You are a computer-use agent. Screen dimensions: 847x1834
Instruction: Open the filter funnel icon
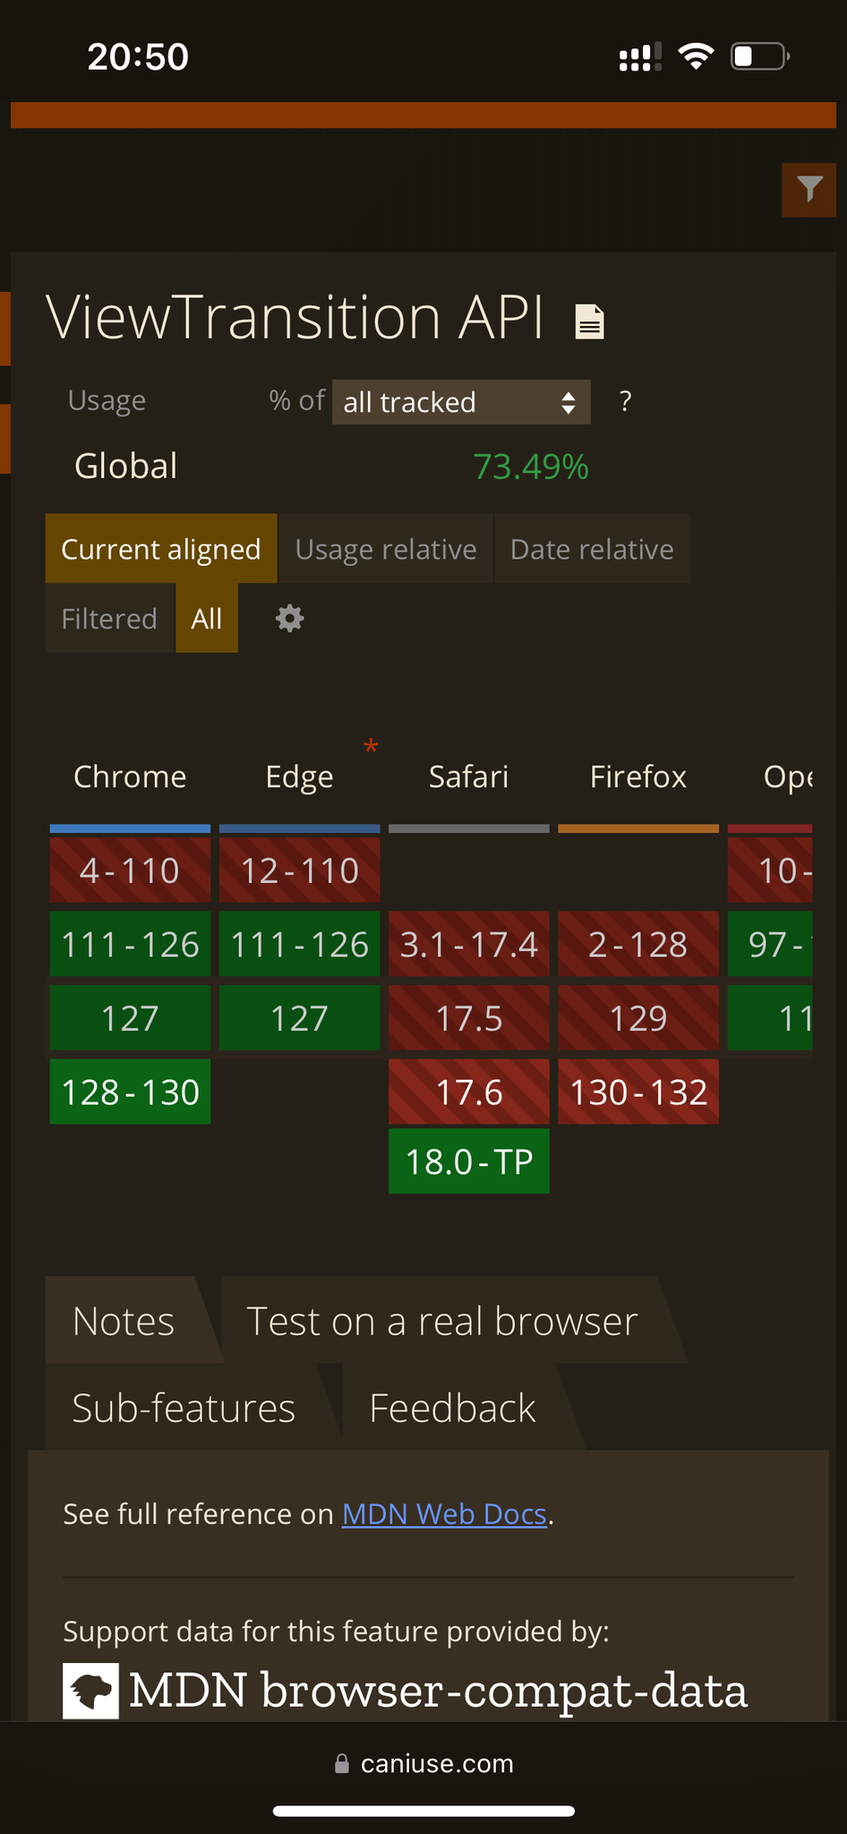click(x=809, y=189)
